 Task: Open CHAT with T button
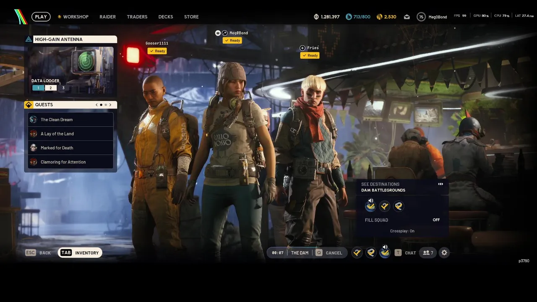(405, 253)
